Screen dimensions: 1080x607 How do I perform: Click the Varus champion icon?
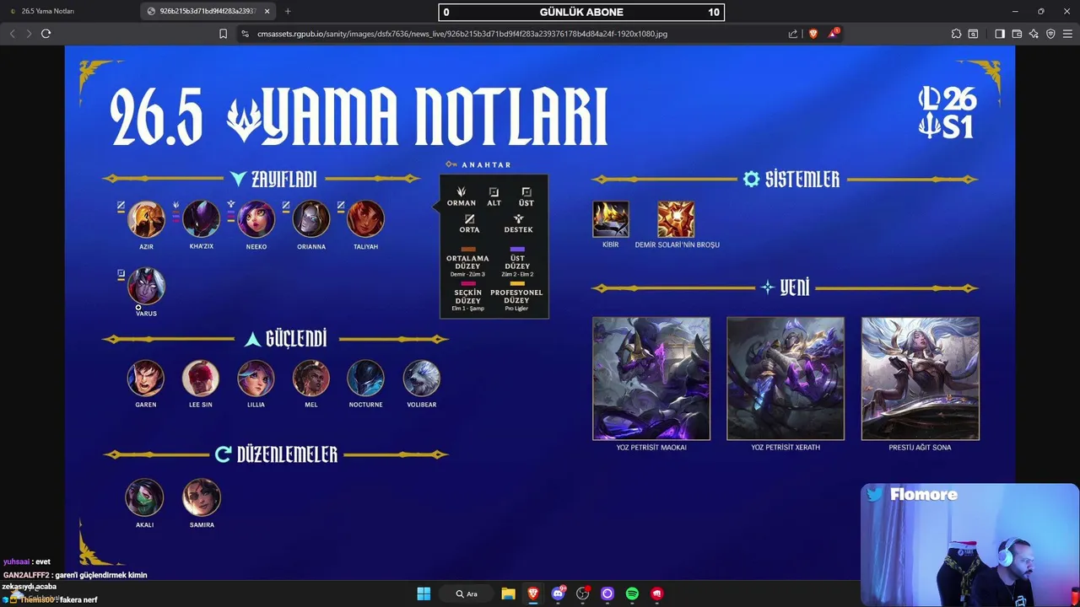146,287
